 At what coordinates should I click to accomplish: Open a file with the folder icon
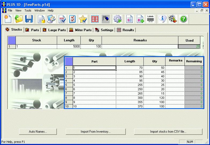click(18, 19)
